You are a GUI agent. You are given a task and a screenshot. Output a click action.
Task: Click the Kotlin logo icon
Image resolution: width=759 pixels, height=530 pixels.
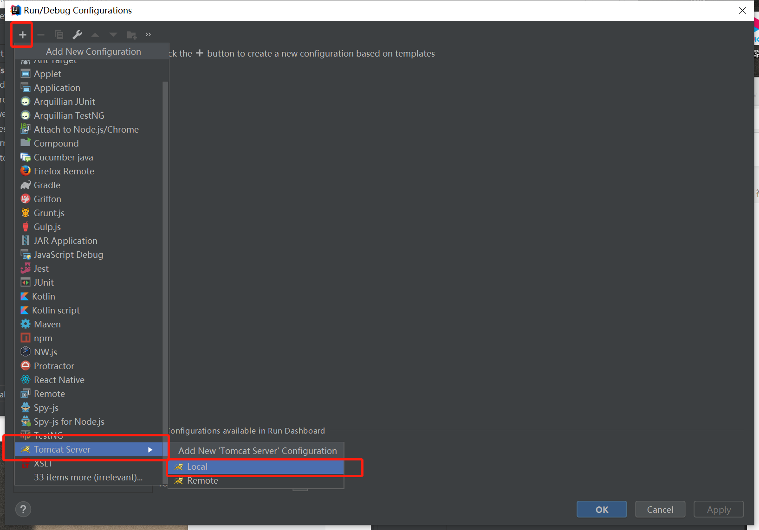pos(25,296)
